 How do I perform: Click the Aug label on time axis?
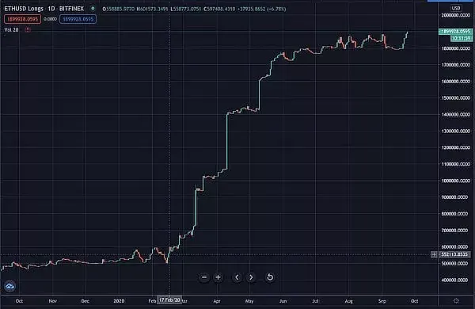[x=348, y=301]
